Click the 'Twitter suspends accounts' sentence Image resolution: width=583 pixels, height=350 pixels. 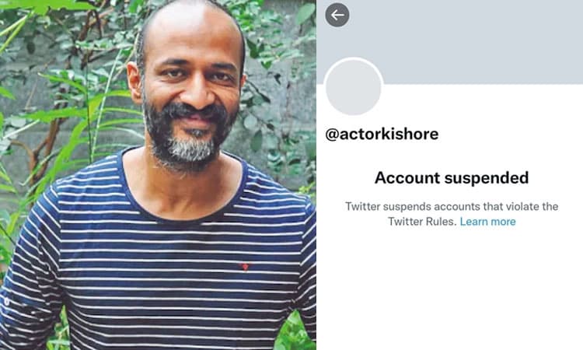point(452,214)
